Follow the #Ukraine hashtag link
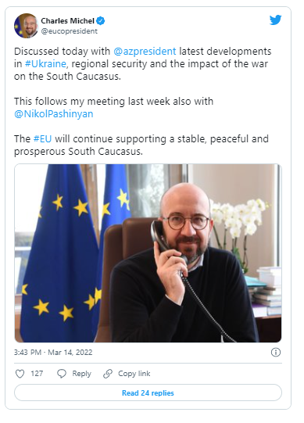The width and height of the screenshot is (304, 423). point(45,64)
